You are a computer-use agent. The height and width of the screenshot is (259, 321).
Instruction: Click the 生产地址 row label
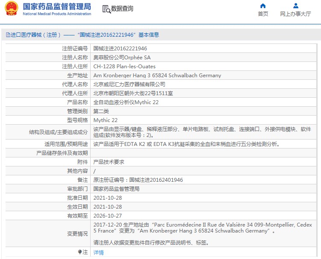[77, 76]
